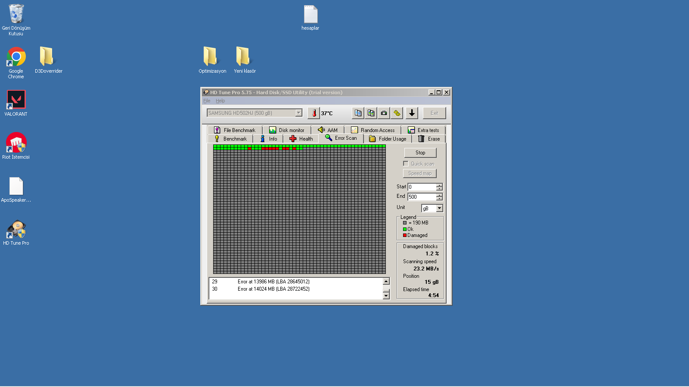Decrease the End value with down arrow
The image size is (689, 387).
point(439,199)
